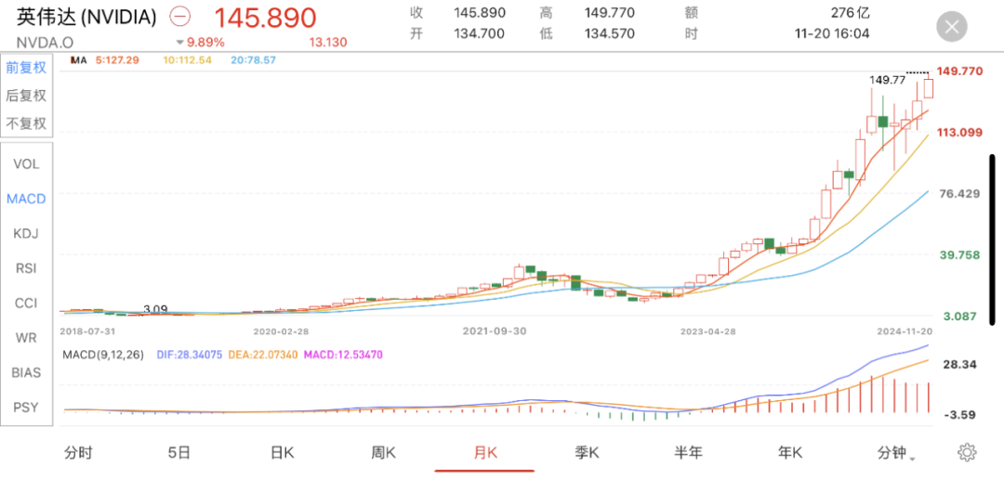The height and width of the screenshot is (480, 1004).
Task: Click the NVDA.O ticker symbol
Action: click(46, 42)
